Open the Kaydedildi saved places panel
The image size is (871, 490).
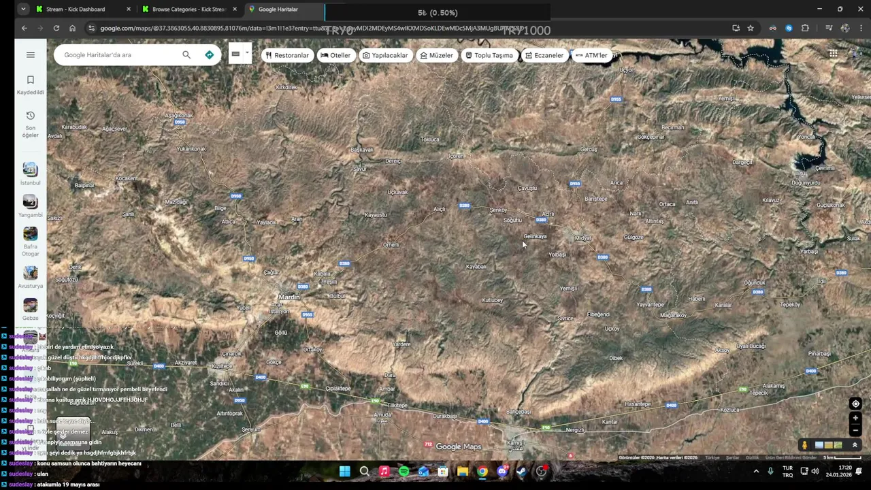tap(30, 84)
